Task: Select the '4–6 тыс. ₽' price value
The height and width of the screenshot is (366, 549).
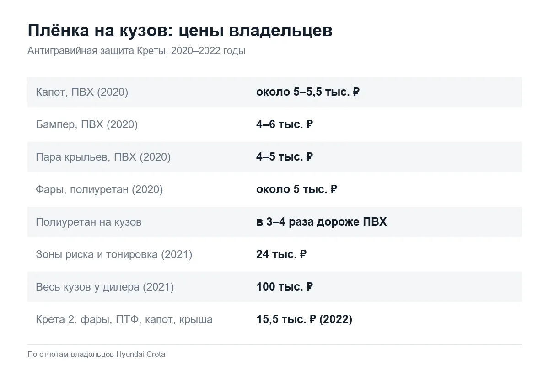Action: (x=285, y=124)
